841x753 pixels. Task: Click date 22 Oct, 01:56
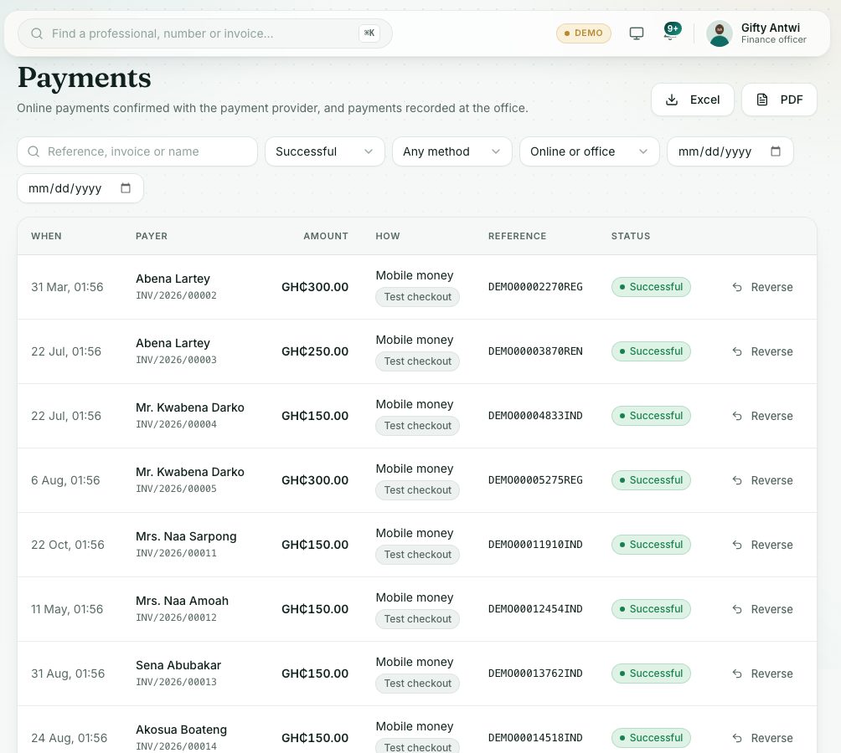[68, 545]
